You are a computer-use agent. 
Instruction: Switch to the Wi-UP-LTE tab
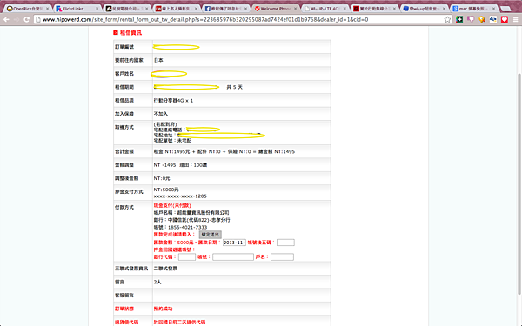(325, 9)
